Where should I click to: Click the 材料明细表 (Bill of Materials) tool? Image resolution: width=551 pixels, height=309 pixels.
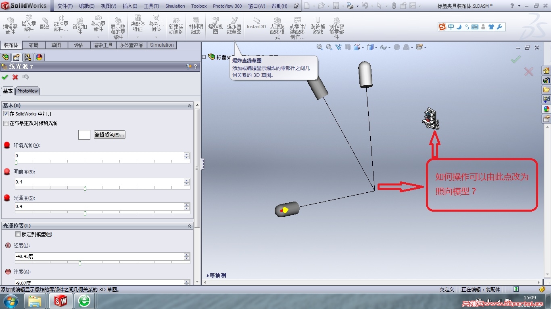(x=196, y=26)
